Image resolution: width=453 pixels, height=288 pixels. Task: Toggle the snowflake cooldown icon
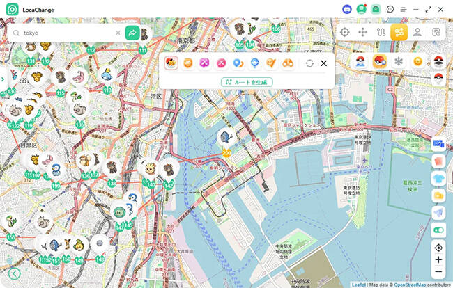(x=399, y=61)
